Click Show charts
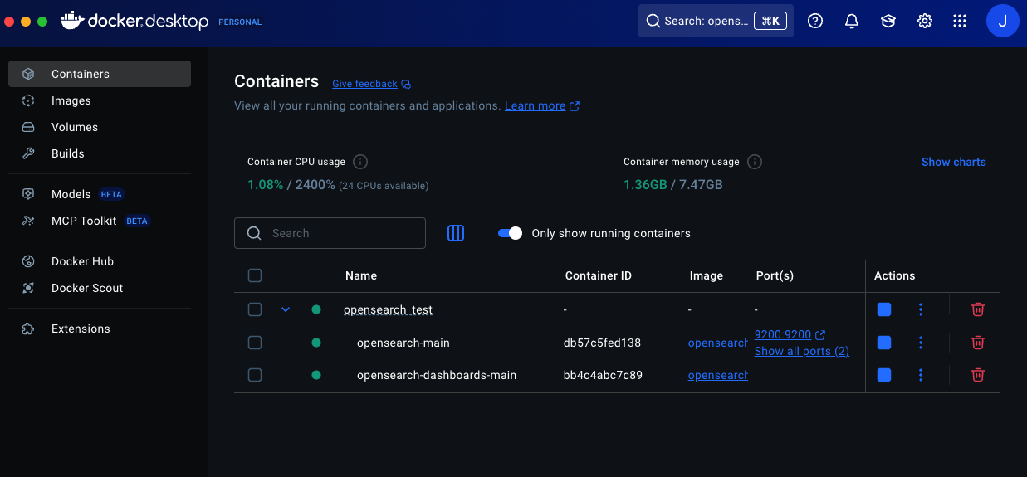The width and height of the screenshot is (1027, 477). coord(954,162)
